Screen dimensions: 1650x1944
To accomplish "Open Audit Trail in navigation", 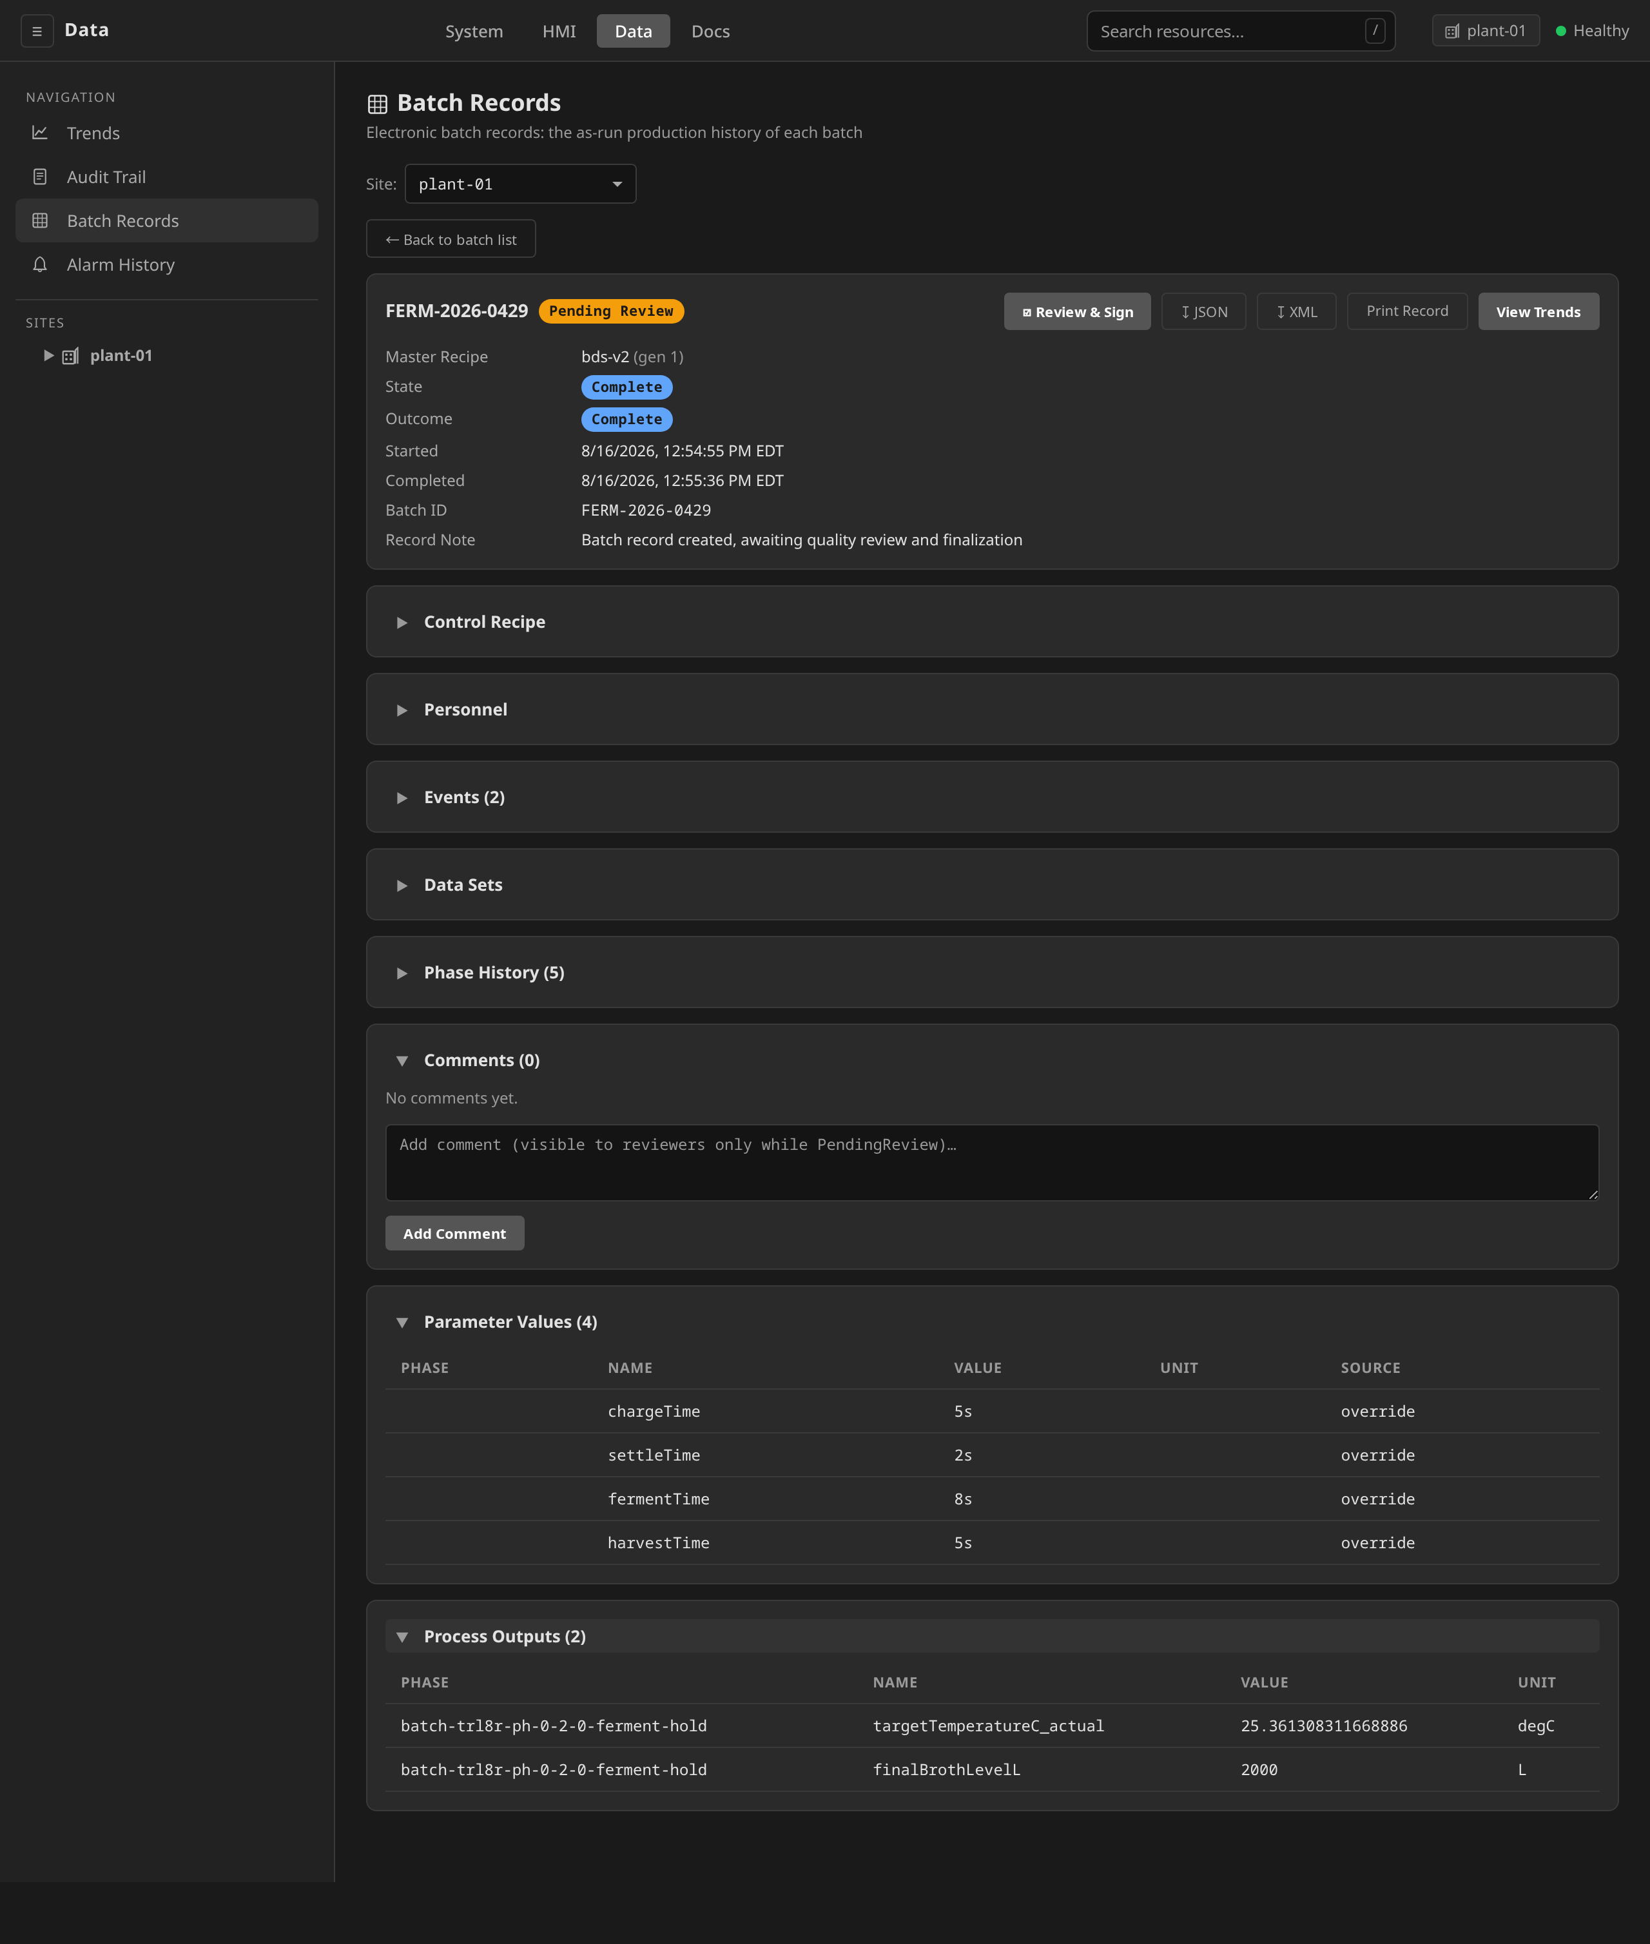I will tap(166, 177).
